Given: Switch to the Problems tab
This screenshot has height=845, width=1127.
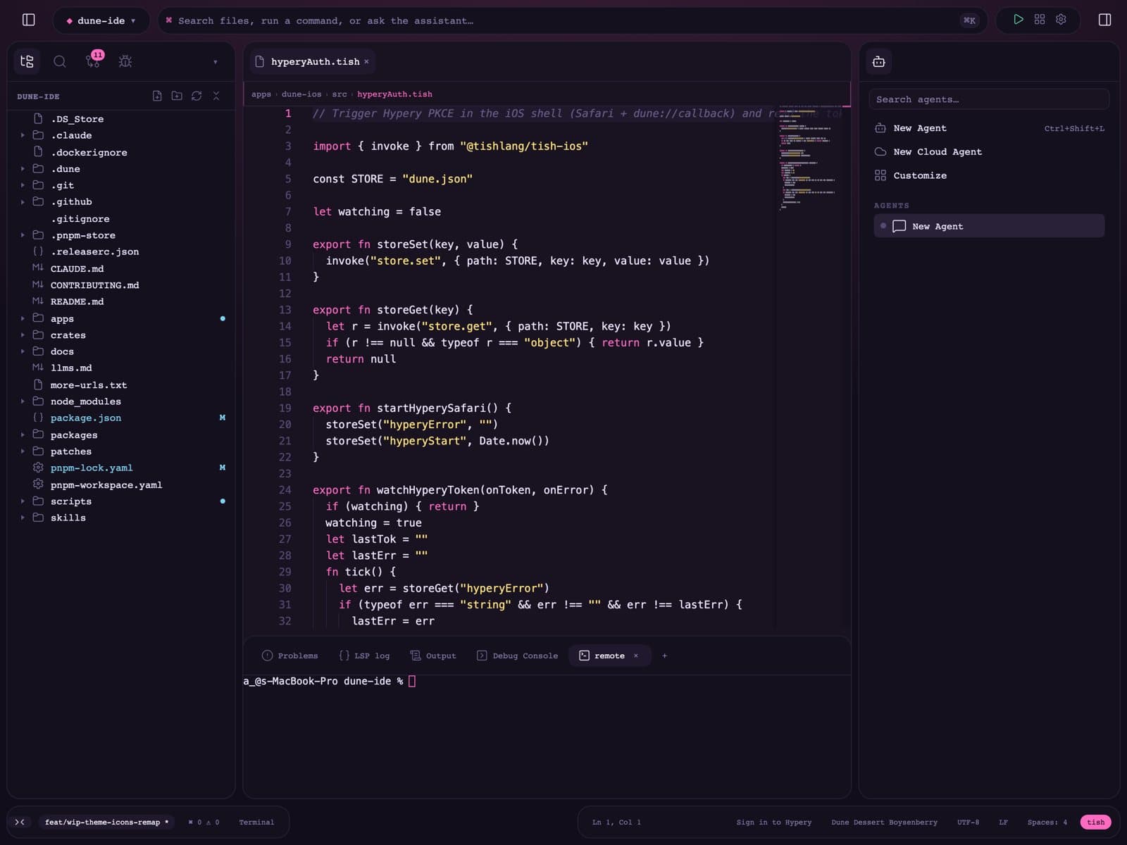Looking at the screenshot, I should (290, 656).
